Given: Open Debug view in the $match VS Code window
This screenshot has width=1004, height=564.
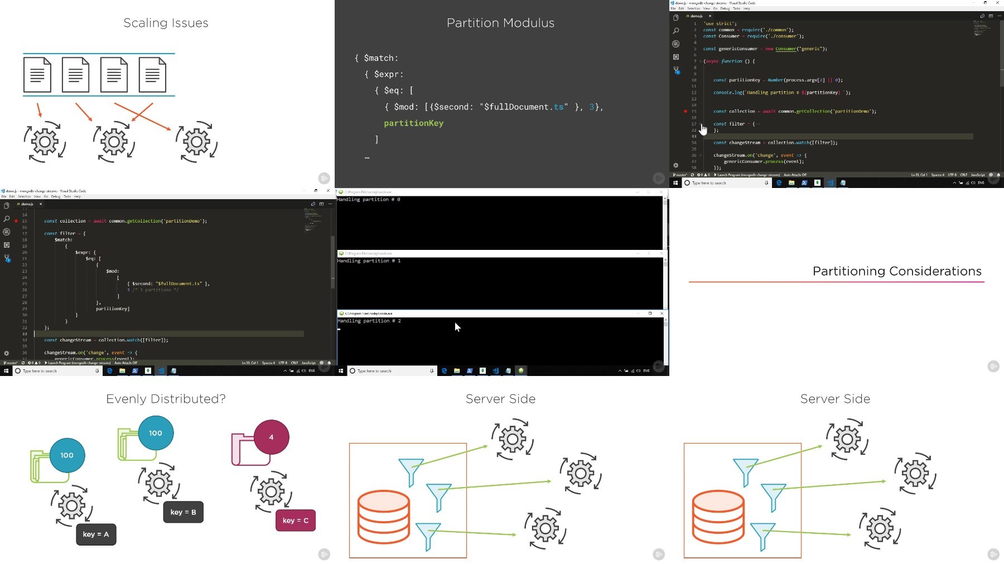Looking at the screenshot, I should pyautogui.click(x=7, y=232).
